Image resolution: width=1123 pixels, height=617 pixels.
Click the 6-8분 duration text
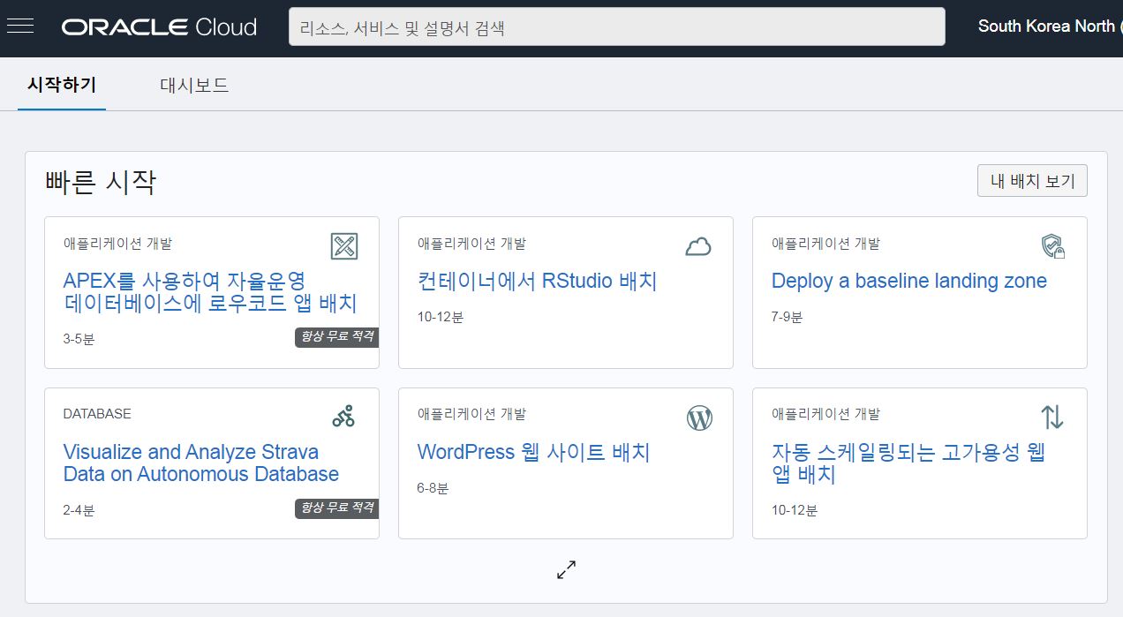click(x=433, y=488)
